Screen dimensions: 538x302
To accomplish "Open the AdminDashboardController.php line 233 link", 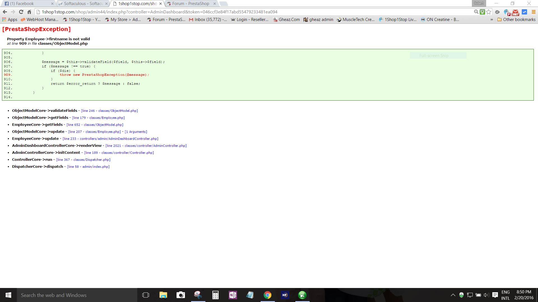I will coord(110,139).
